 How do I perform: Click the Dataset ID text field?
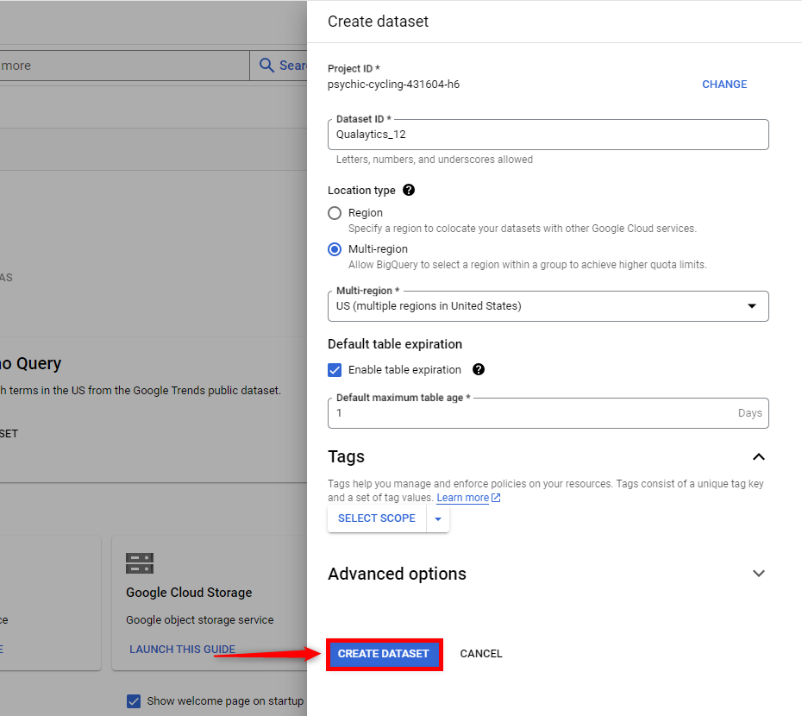[548, 135]
